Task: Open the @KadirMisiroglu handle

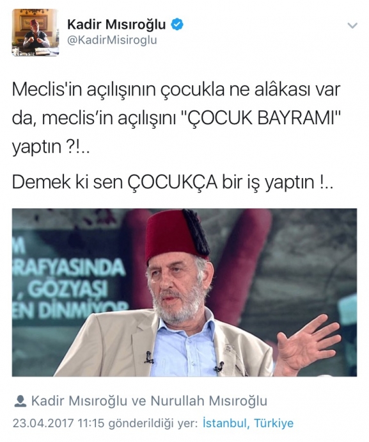Action: click(x=112, y=40)
